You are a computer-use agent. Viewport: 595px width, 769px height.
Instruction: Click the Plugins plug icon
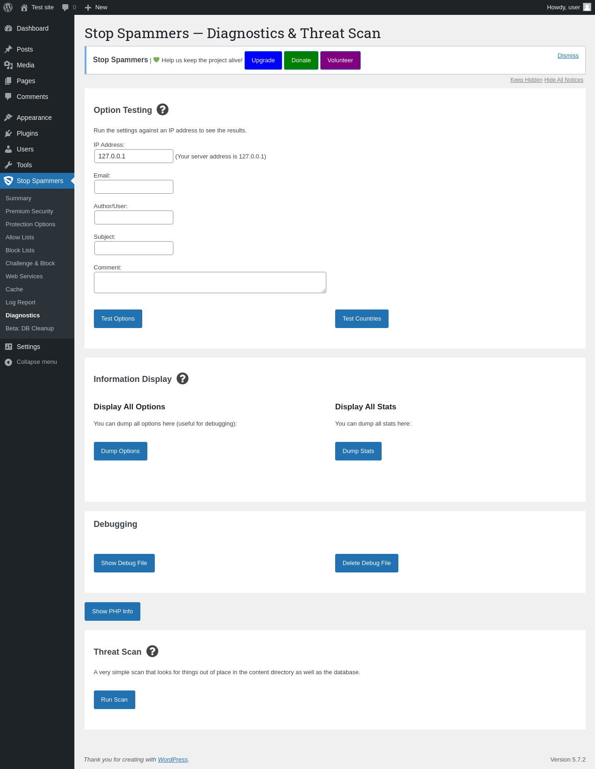(x=8, y=133)
